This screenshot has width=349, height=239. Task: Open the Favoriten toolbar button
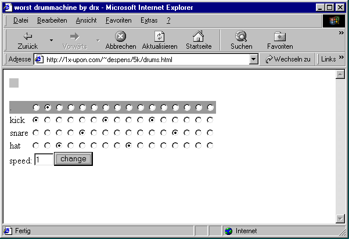tap(280, 41)
